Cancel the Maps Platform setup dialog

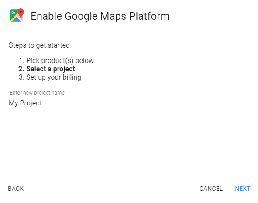coord(211,189)
